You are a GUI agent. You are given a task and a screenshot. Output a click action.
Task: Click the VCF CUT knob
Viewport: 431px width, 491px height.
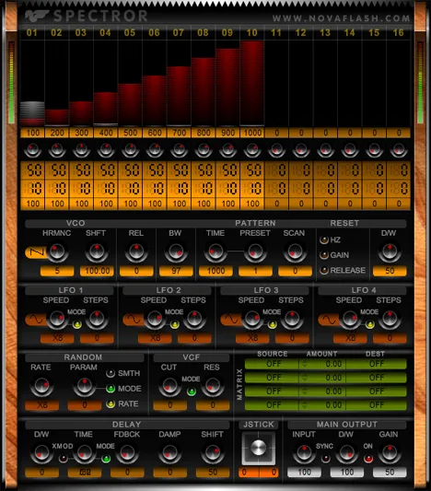(170, 386)
